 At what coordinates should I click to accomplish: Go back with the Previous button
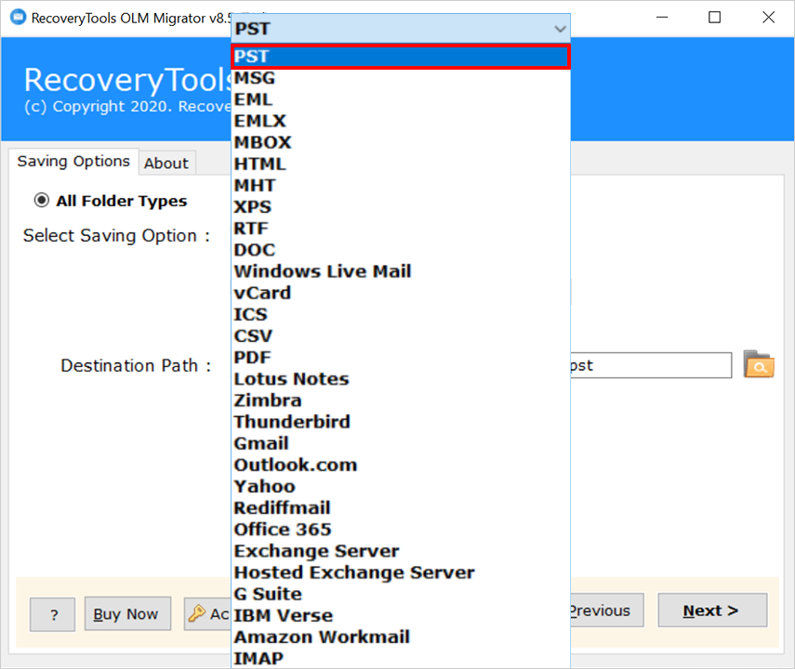pos(606,610)
